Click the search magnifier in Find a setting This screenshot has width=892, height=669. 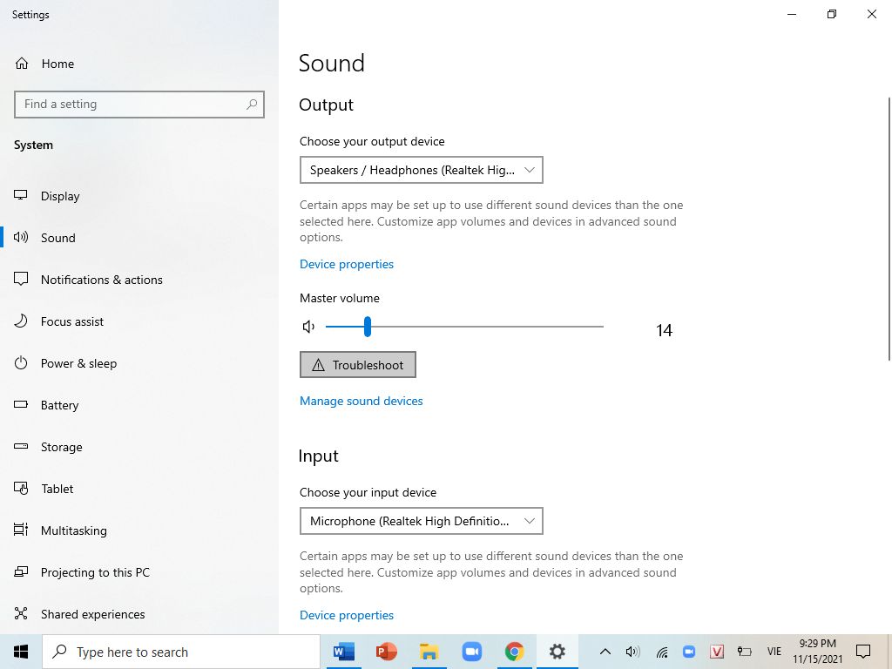[252, 105]
